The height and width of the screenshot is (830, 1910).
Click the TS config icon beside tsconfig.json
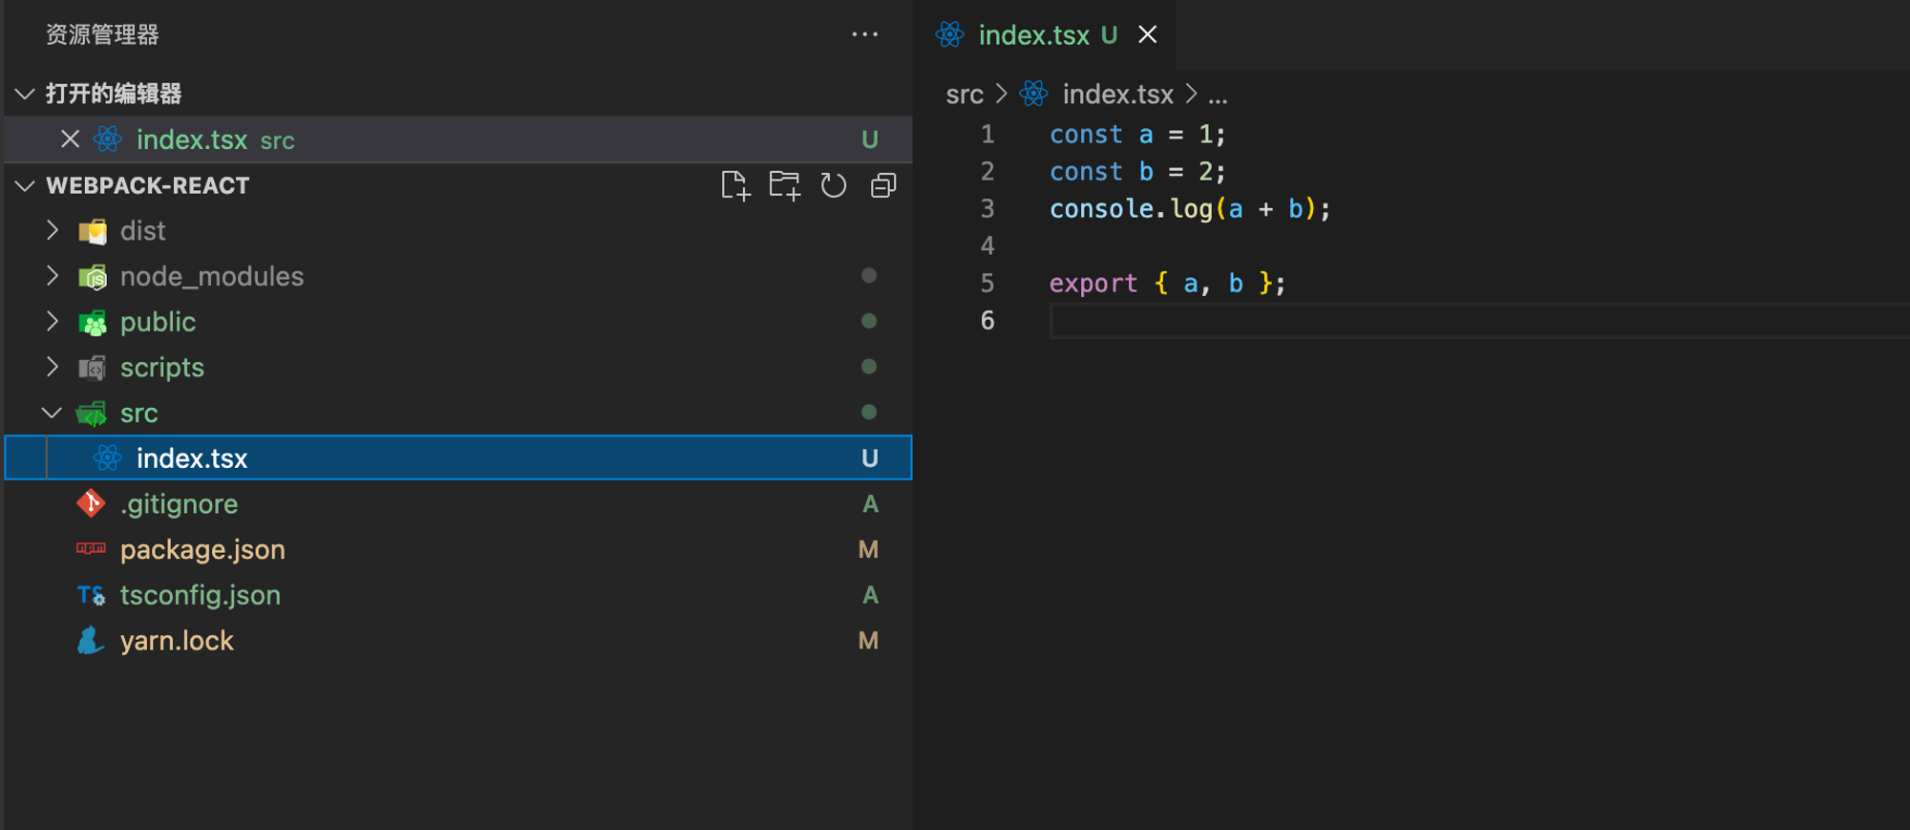pos(91,595)
